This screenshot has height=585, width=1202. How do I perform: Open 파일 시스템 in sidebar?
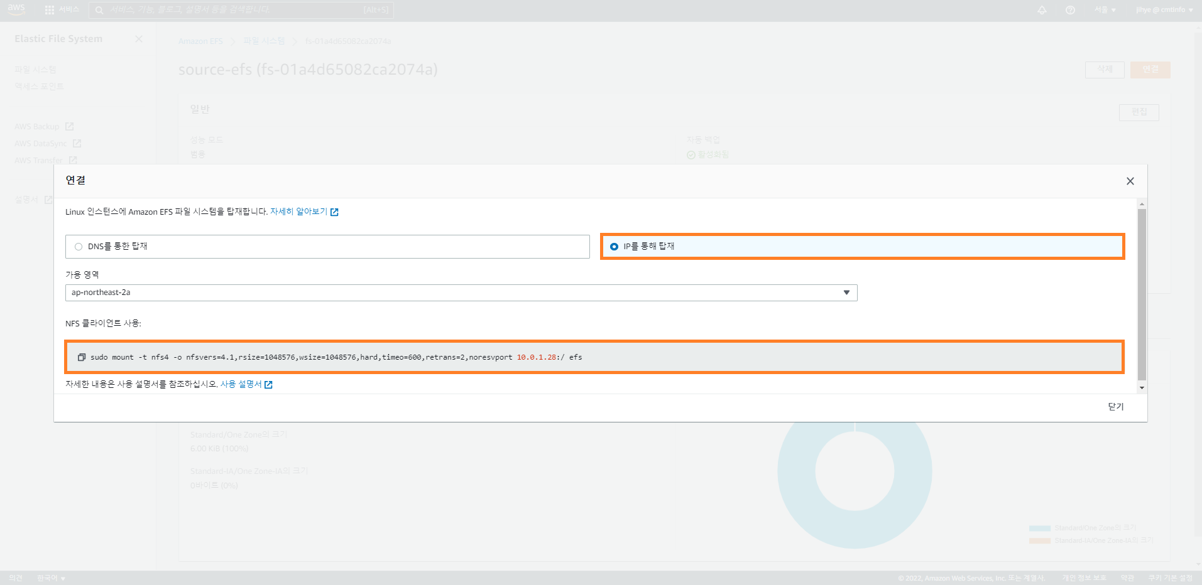point(35,70)
